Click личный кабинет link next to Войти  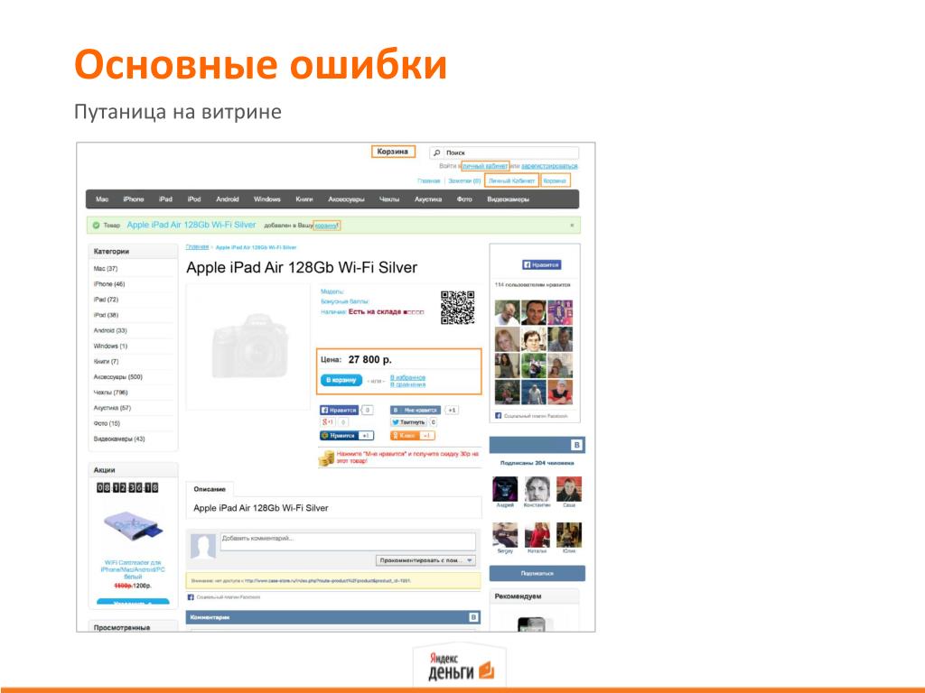[485, 166]
